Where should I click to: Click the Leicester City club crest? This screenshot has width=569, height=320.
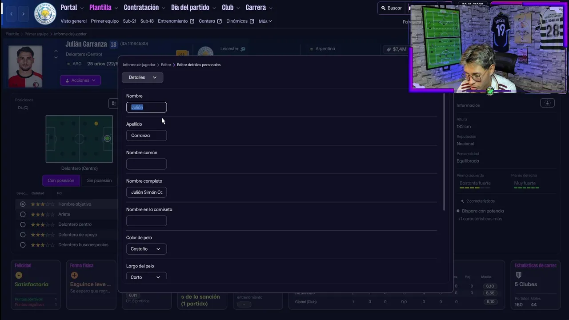45,13
